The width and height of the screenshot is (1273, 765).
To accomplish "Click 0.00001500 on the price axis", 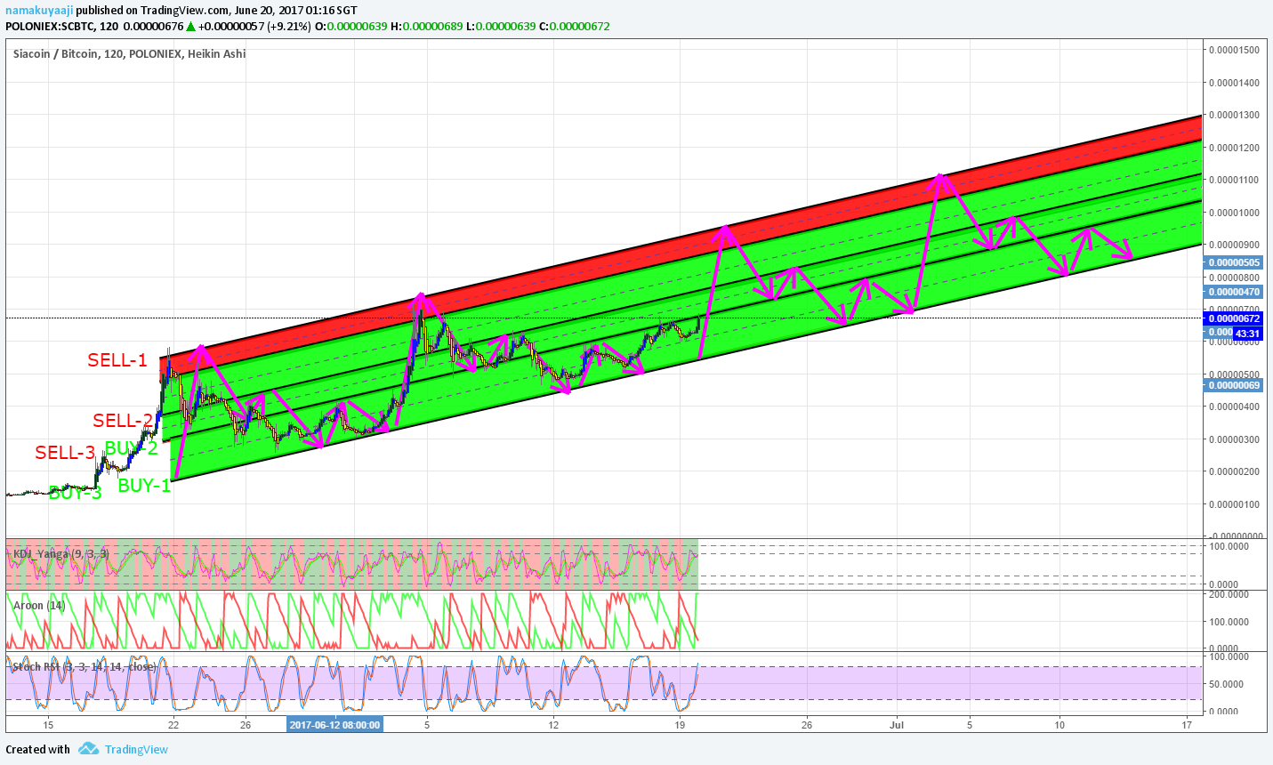I will [1234, 50].
